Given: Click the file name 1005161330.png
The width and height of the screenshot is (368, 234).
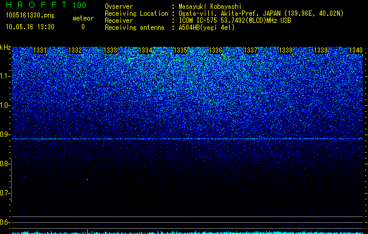Looking at the screenshot, I should tap(30, 16).
